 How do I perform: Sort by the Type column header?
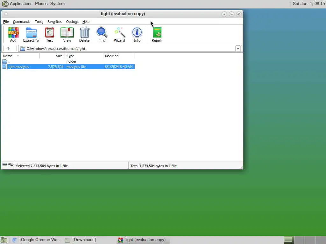click(84, 56)
